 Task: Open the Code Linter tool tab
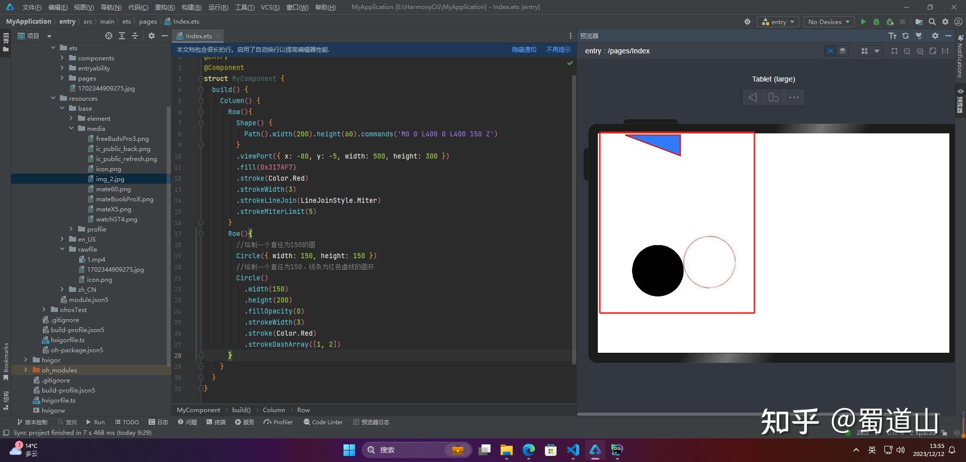(x=323, y=422)
